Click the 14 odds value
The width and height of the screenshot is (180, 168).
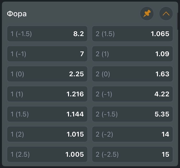pos(165,134)
